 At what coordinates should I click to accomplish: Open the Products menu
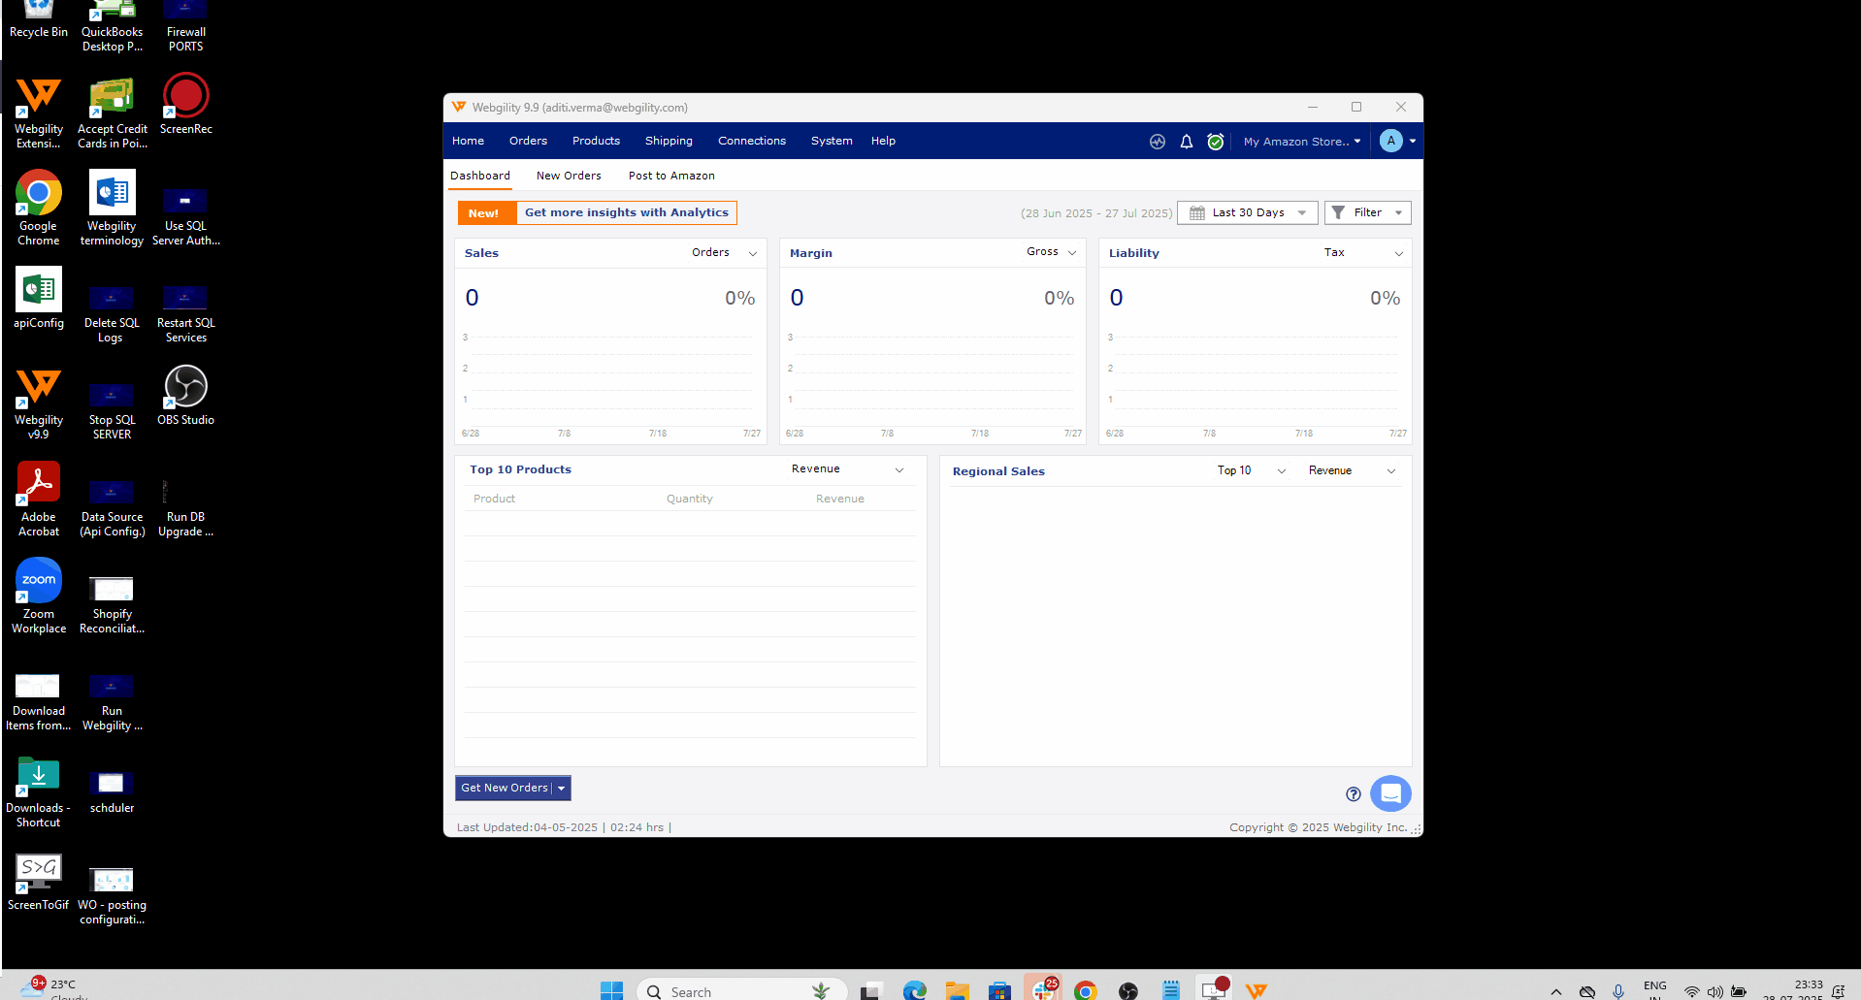[596, 142]
